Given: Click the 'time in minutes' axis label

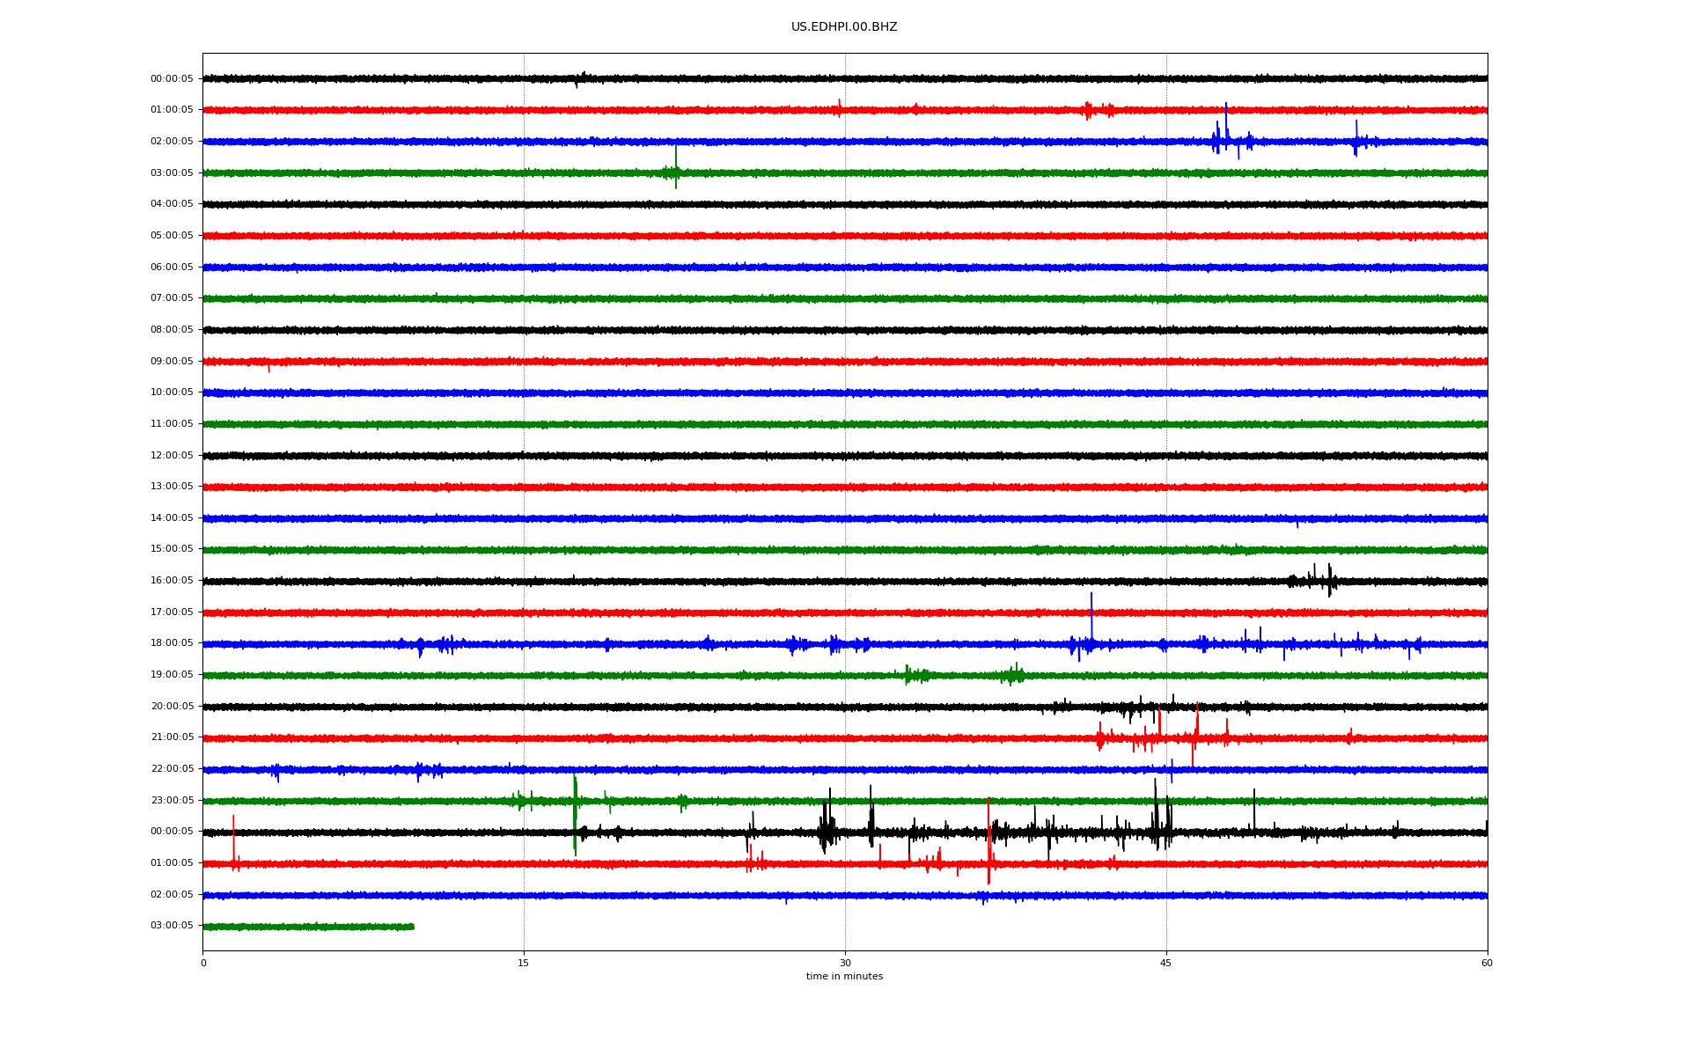Looking at the screenshot, I should 844,977.
